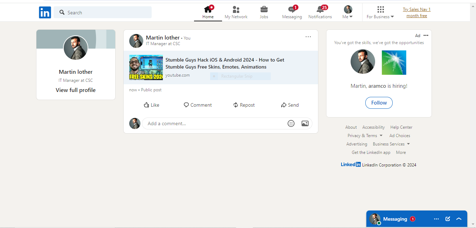The width and height of the screenshot is (476, 228).
Task: Click Try Sales Nav 1 month free link
Action: pos(416,13)
